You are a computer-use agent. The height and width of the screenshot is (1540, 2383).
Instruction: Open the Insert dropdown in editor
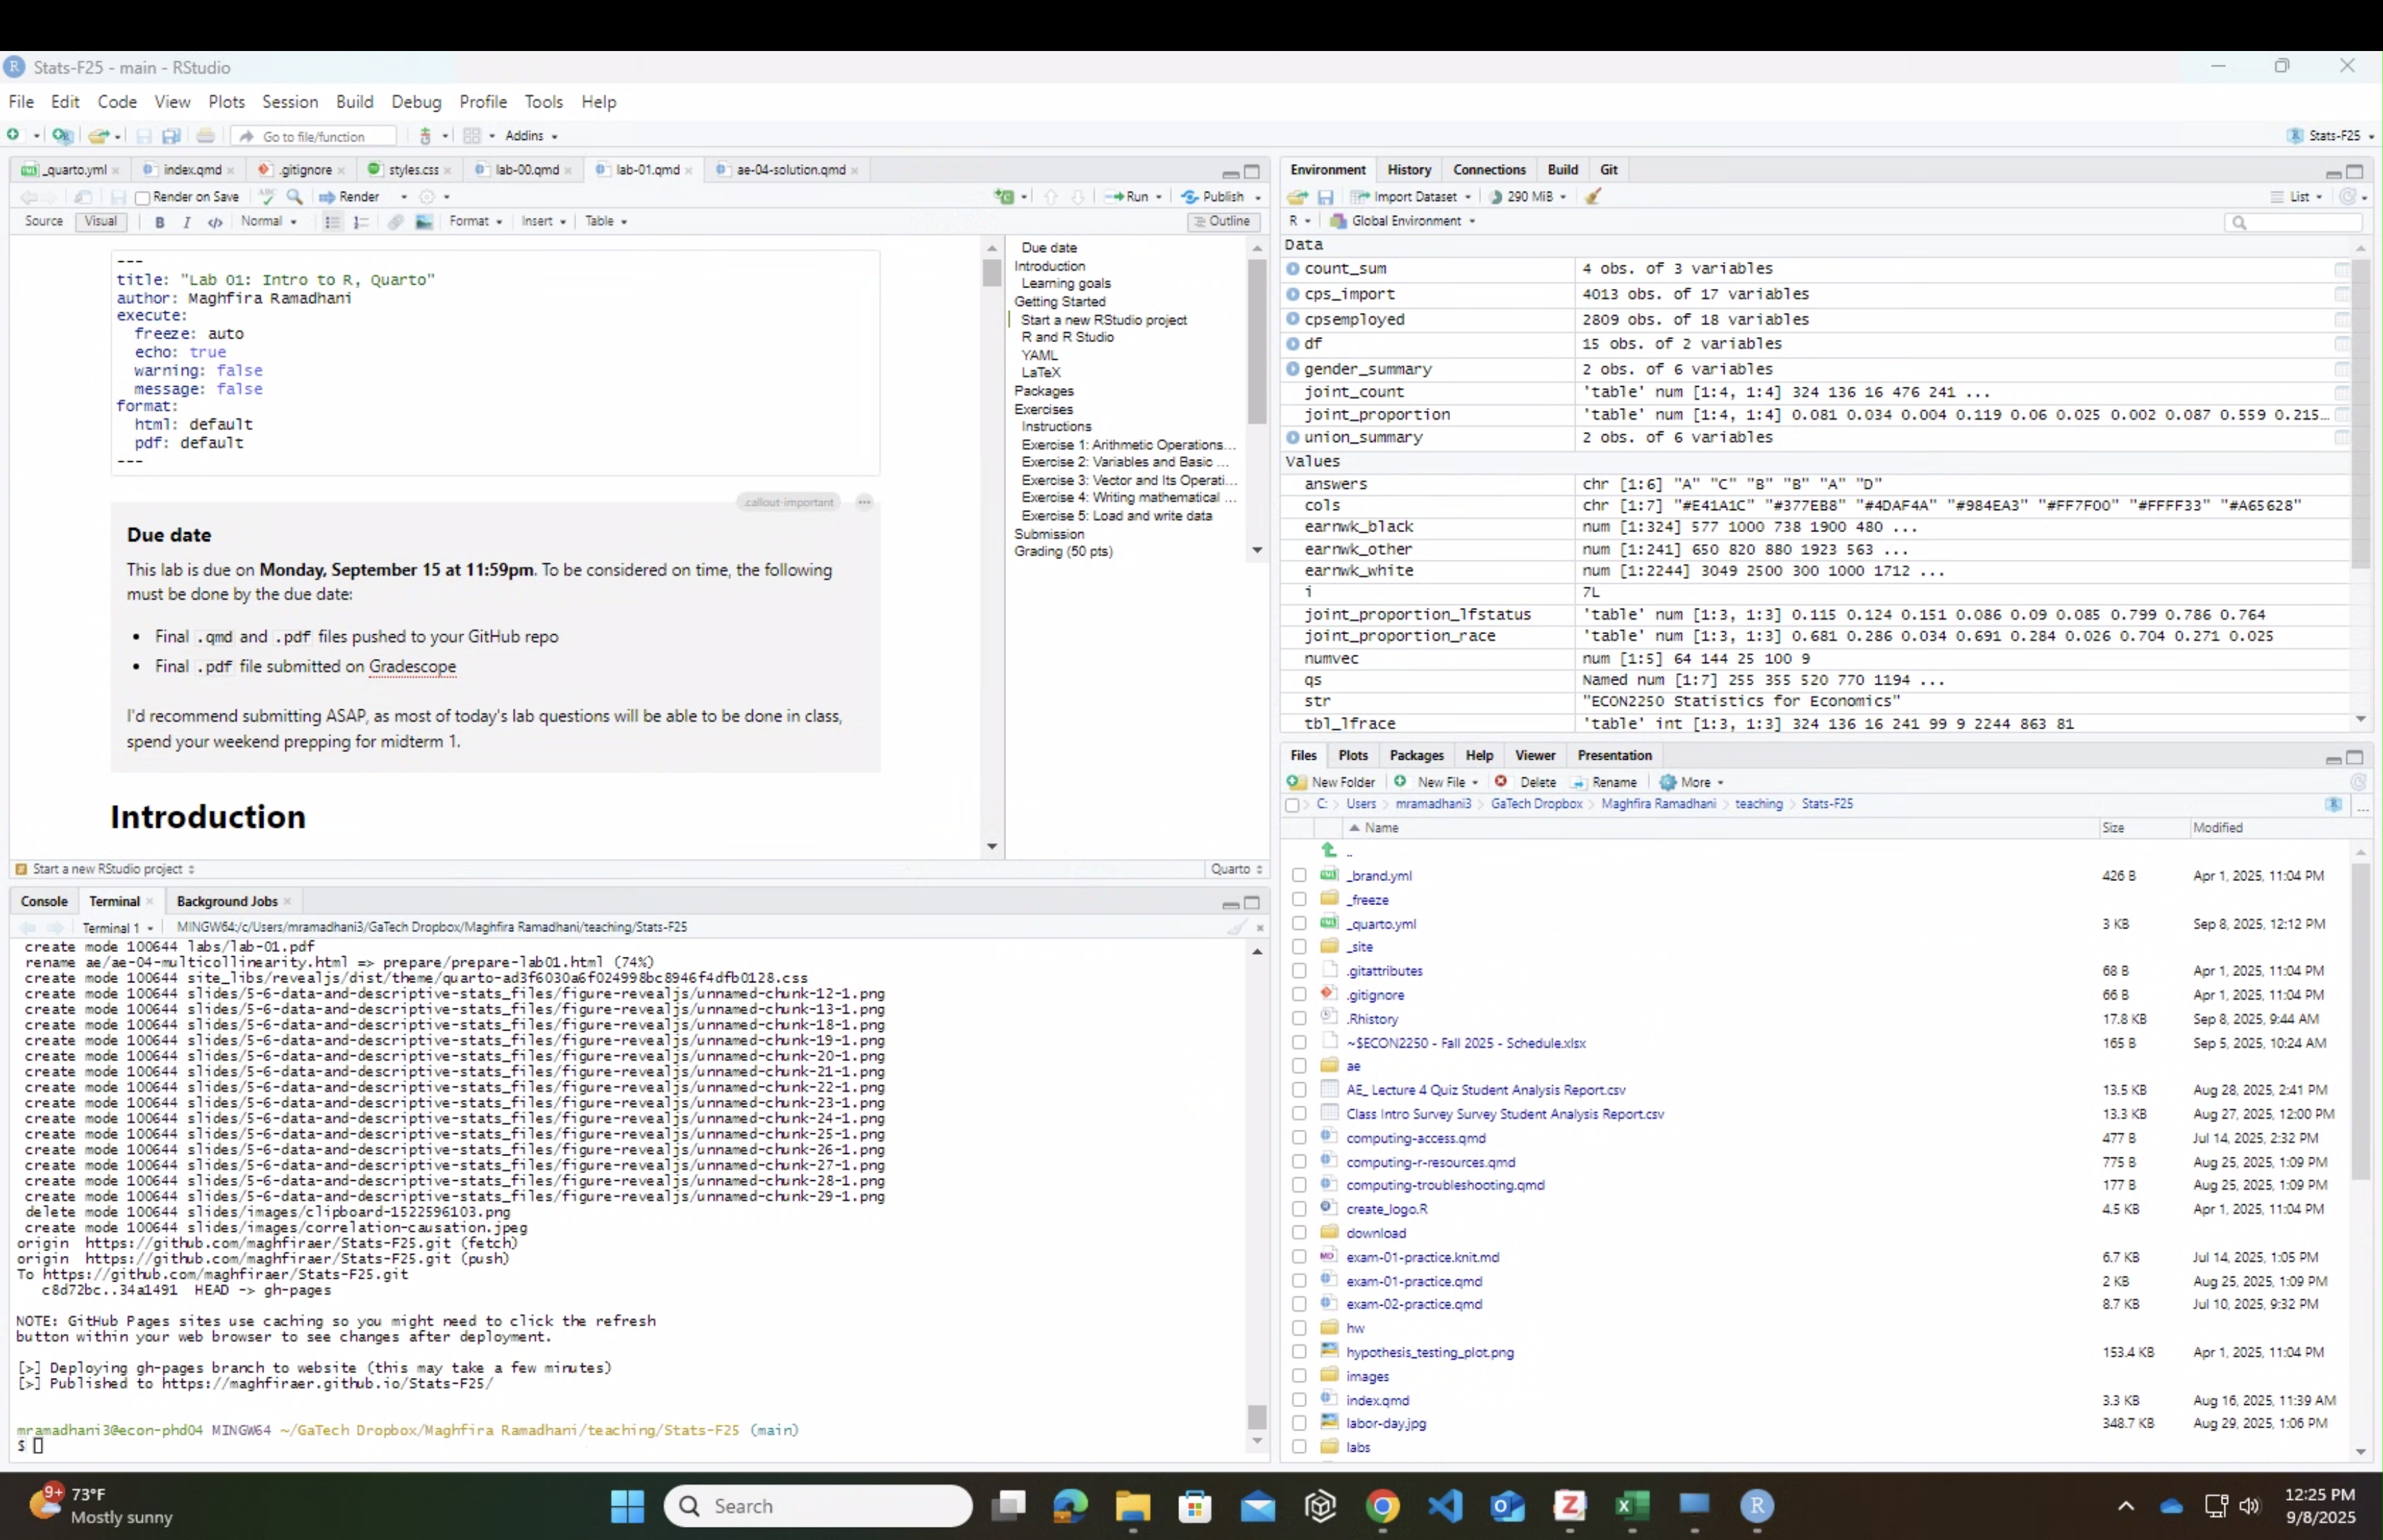(543, 221)
